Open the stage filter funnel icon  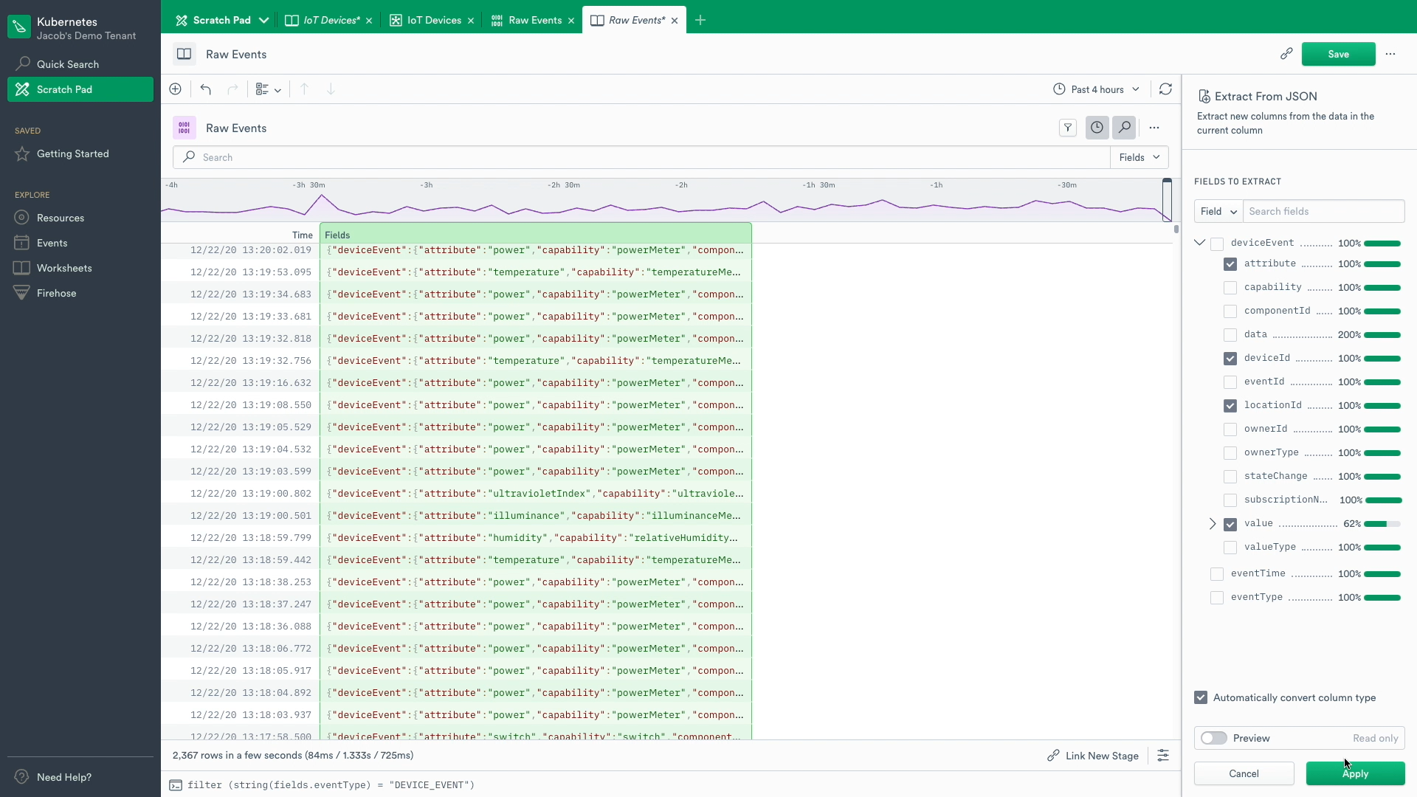(x=1068, y=128)
